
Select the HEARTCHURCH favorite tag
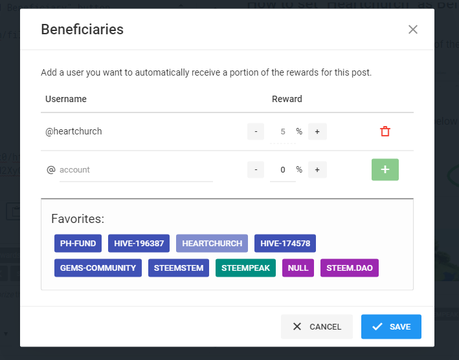coord(212,244)
